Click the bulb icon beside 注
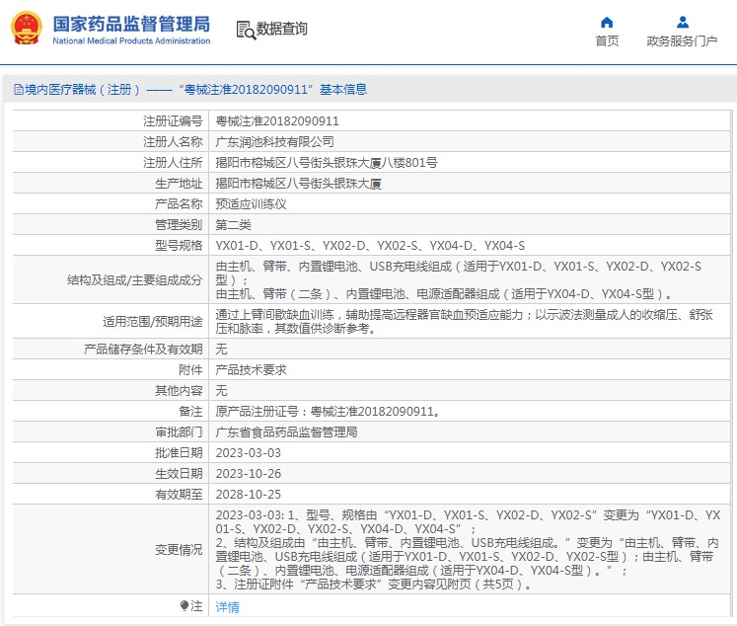737x626 pixels. [x=184, y=606]
